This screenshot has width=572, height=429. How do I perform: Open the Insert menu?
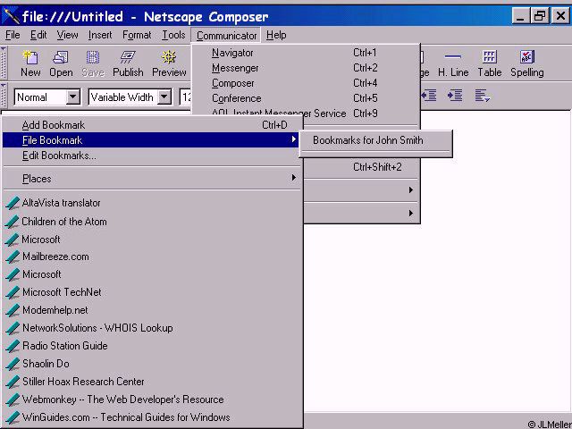click(100, 35)
